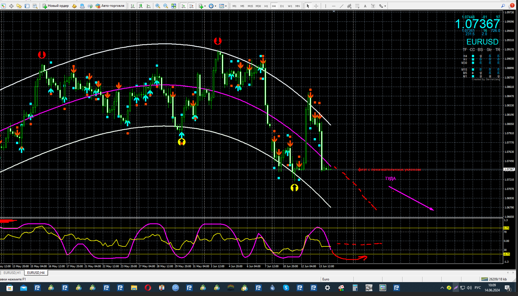Viewport: 518px width, 296px height.
Task: Select the D1 timeframe
Action: 282,6
